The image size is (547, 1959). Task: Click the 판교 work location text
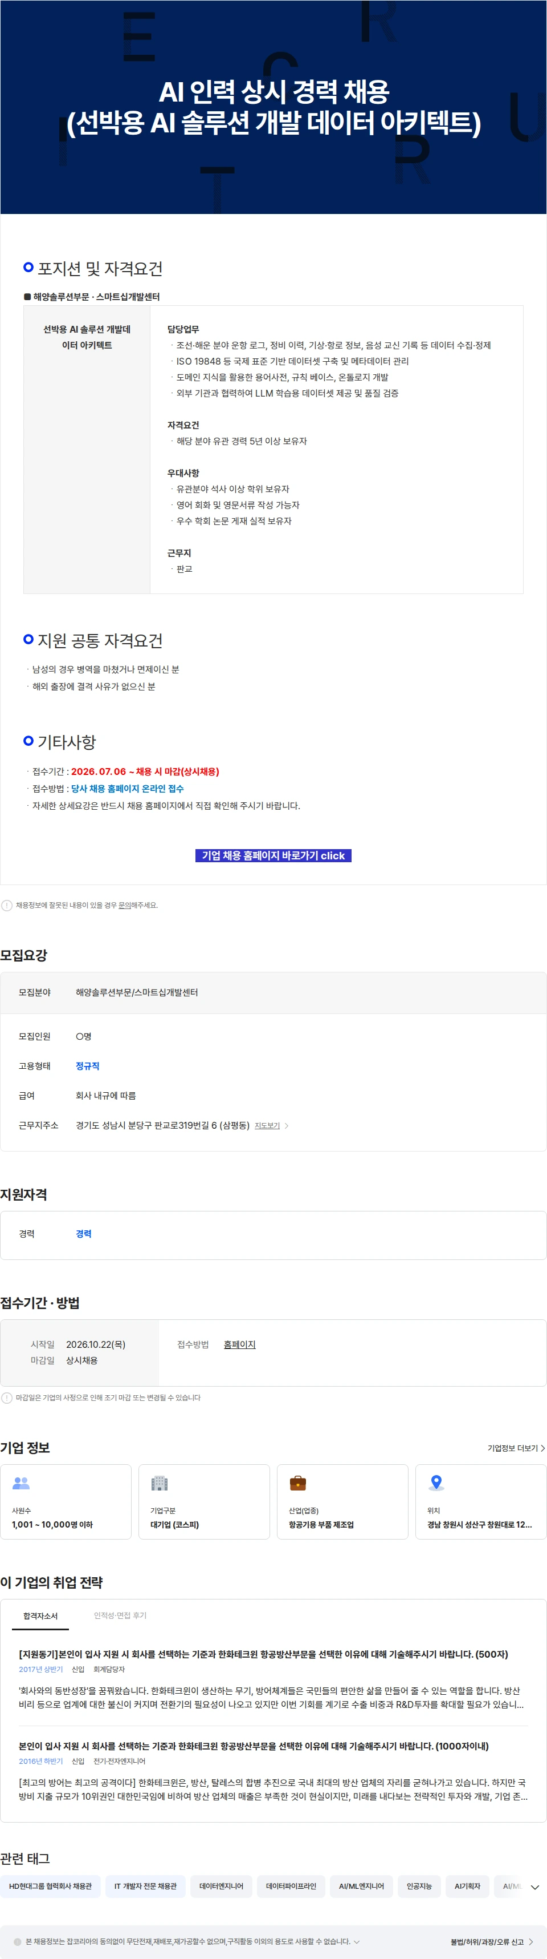[x=185, y=569]
